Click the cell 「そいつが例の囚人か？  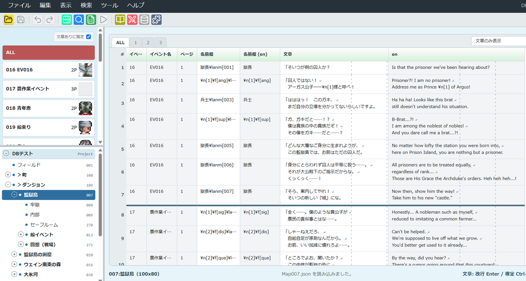(x=334, y=68)
